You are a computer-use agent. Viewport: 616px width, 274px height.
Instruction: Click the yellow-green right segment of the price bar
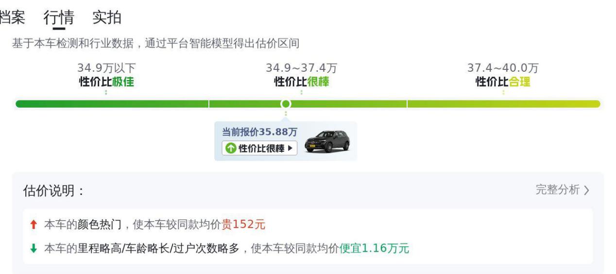(503, 104)
